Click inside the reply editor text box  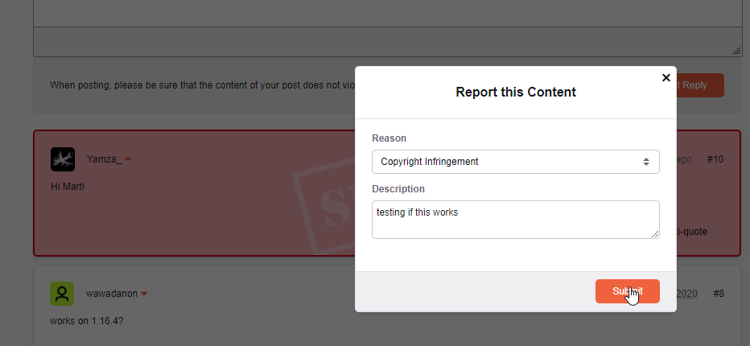pyautogui.click(x=387, y=14)
